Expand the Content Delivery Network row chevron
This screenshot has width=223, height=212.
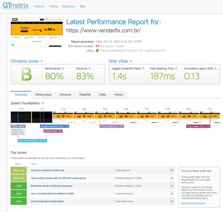coord(172,194)
